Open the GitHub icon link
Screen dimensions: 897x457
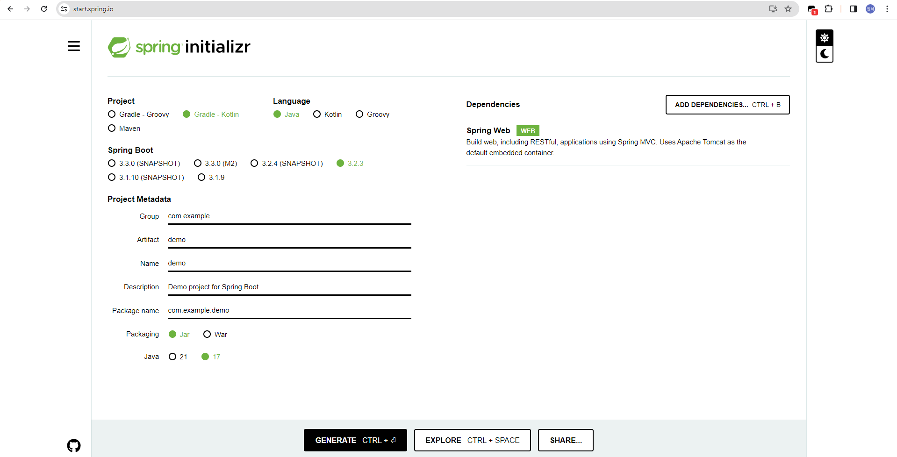click(x=74, y=446)
